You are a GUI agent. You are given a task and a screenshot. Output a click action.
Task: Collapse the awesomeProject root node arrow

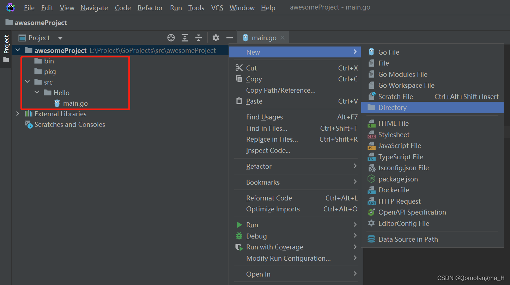pos(18,50)
